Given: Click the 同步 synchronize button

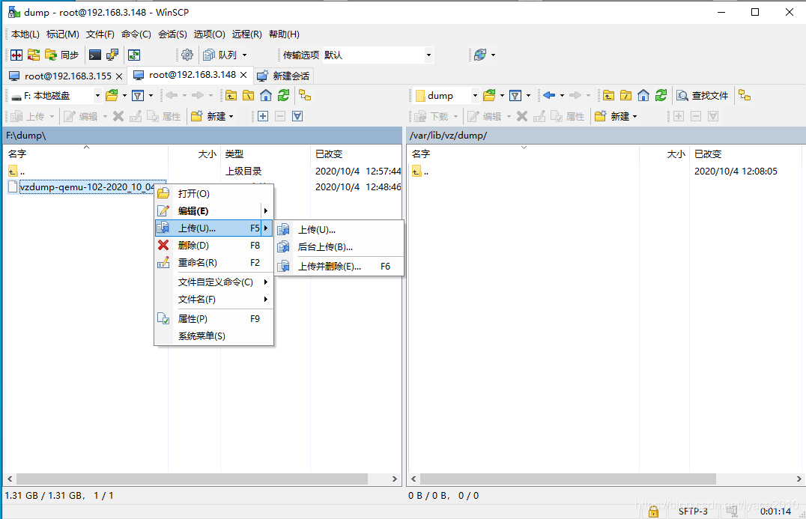Looking at the screenshot, I should coord(61,55).
